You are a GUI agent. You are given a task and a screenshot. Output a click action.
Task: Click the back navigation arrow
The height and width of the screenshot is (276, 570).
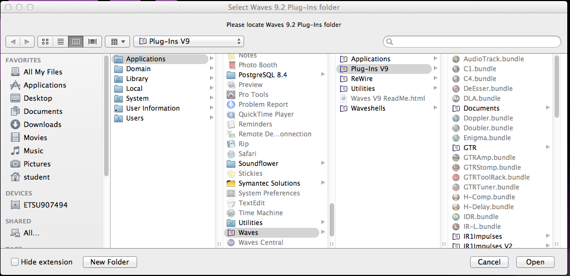tap(13, 42)
